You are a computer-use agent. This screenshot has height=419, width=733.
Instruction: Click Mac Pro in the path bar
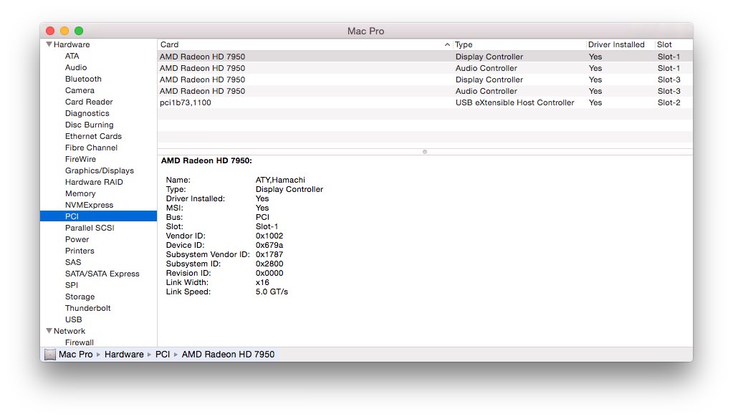(76, 354)
